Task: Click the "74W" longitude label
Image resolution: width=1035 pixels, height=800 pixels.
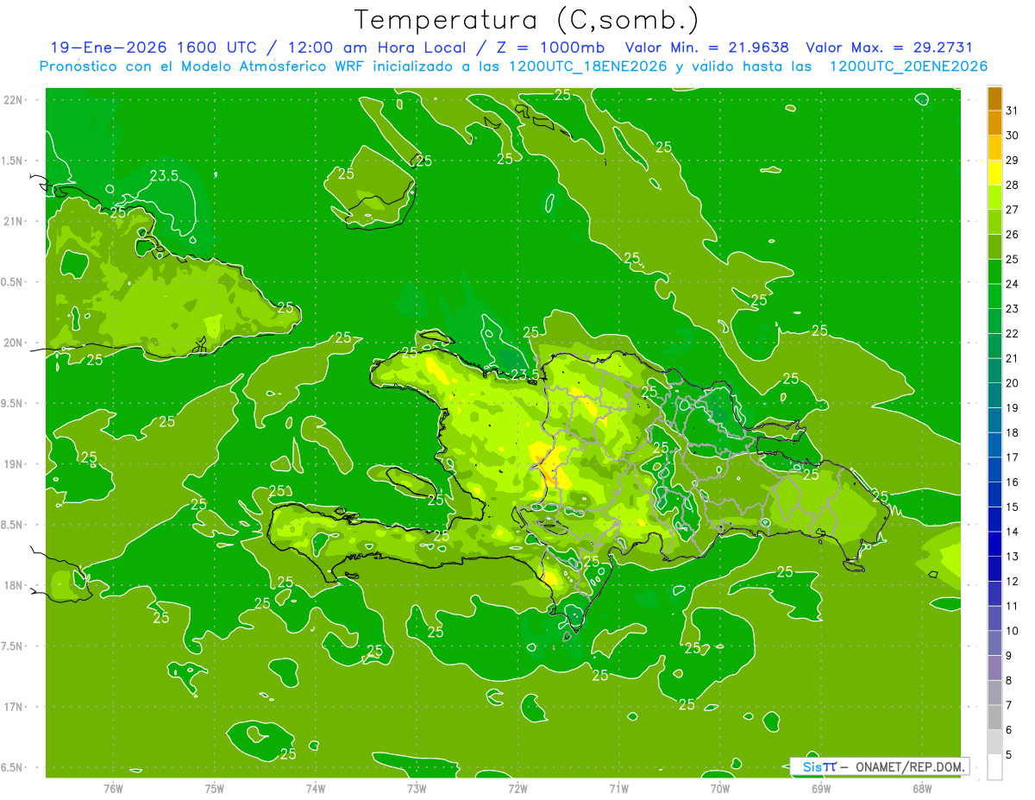Action: tap(315, 788)
